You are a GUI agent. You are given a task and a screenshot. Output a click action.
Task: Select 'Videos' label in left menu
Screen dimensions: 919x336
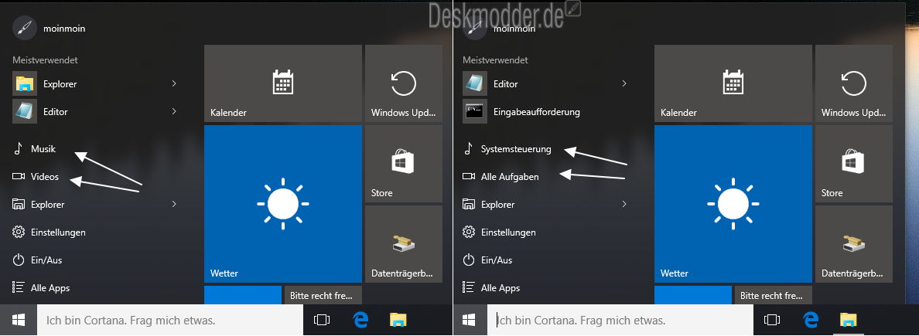click(45, 176)
